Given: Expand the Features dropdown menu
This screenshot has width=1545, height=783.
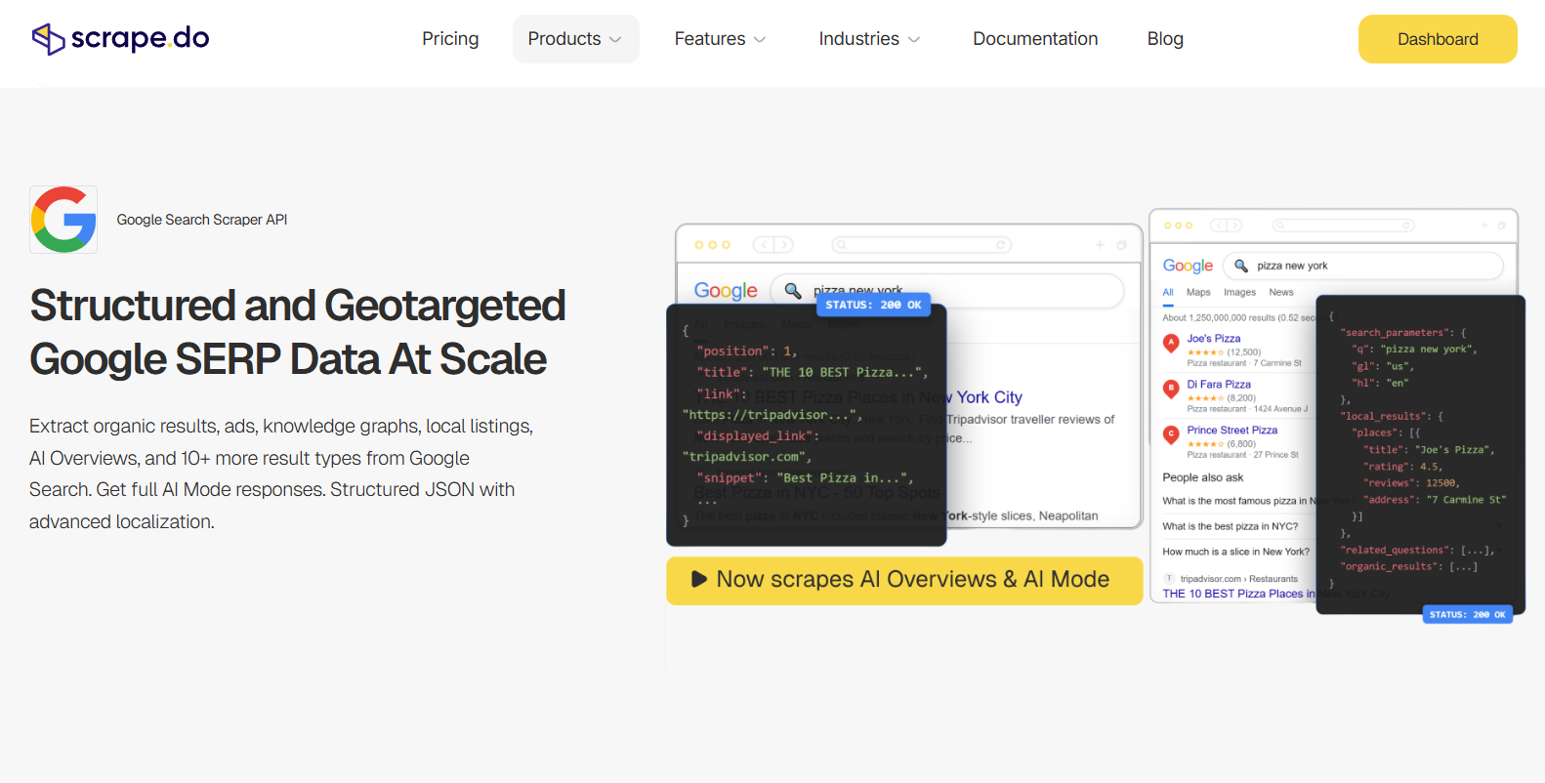Looking at the screenshot, I should (720, 39).
